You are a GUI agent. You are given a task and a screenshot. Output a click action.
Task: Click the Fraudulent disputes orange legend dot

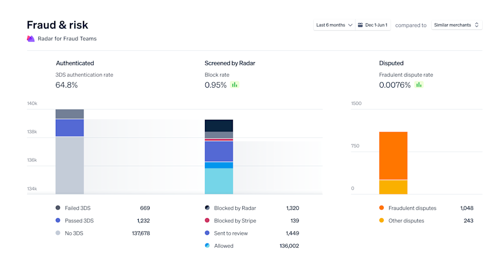pyautogui.click(x=382, y=208)
